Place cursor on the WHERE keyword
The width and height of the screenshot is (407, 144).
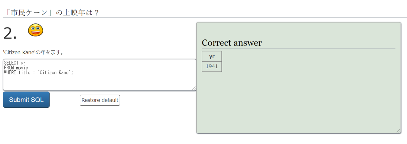[x=10, y=72]
